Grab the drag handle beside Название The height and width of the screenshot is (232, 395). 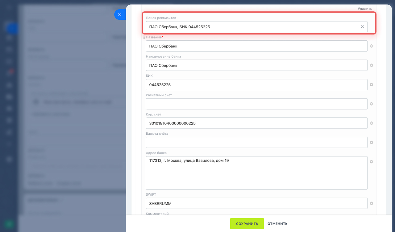point(144,37)
